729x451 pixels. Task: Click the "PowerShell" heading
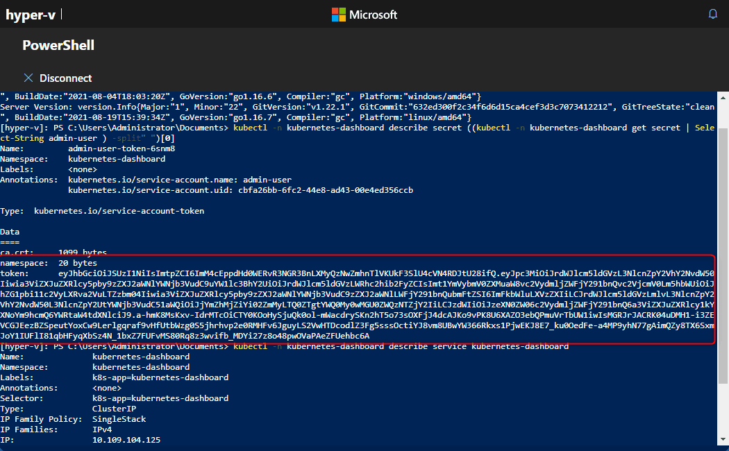pos(58,45)
